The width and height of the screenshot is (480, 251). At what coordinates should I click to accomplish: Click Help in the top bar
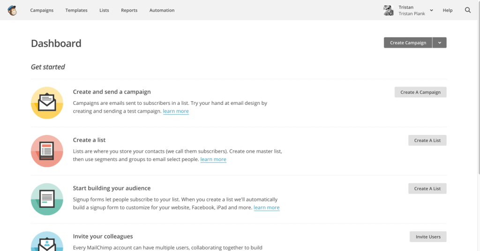448,10
